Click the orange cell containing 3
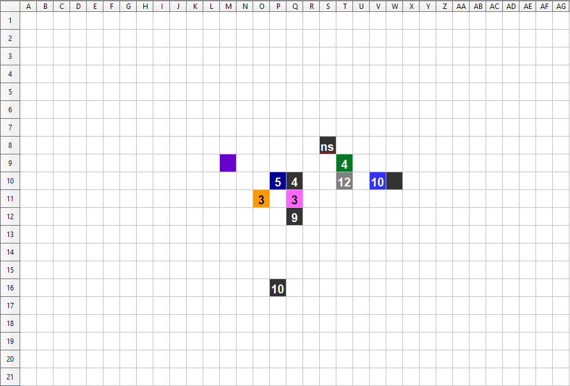This screenshot has height=386, width=570. pos(261,199)
